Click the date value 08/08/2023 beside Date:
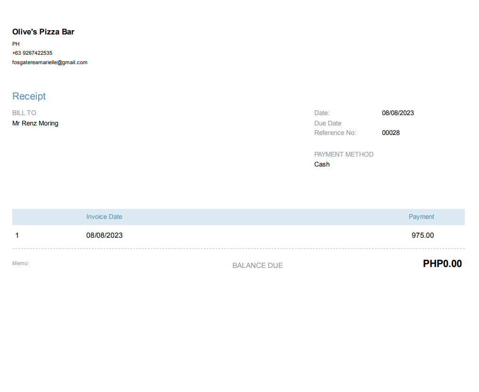This screenshot has height=392, width=479. pos(398,113)
